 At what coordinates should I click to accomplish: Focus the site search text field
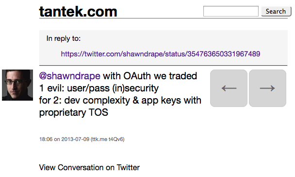click(230, 11)
